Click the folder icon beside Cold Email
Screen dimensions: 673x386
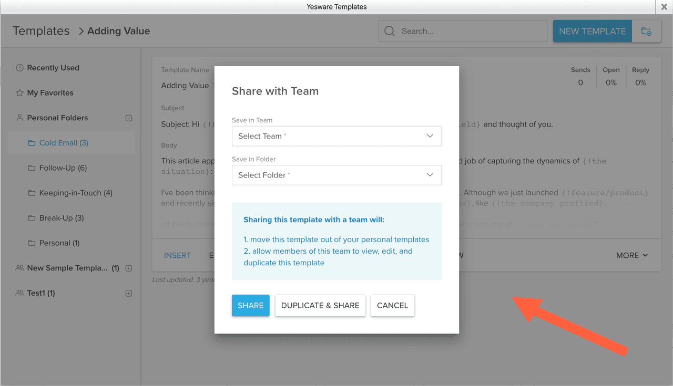click(x=32, y=143)
